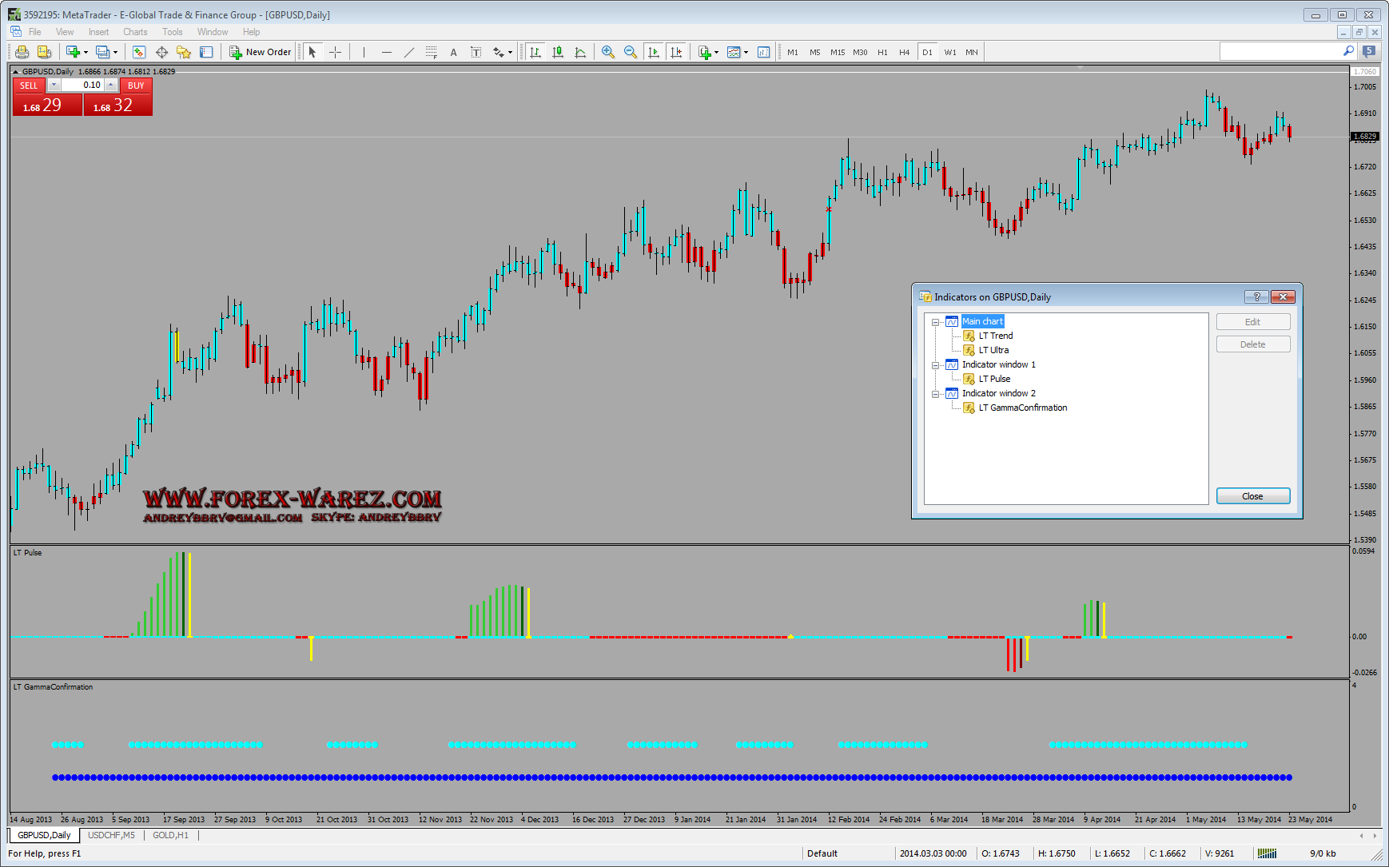Viewport: 1389px width, 867px height.
Task: Increase trade volume with the up arrow
Action: click(x=111, y=83)
